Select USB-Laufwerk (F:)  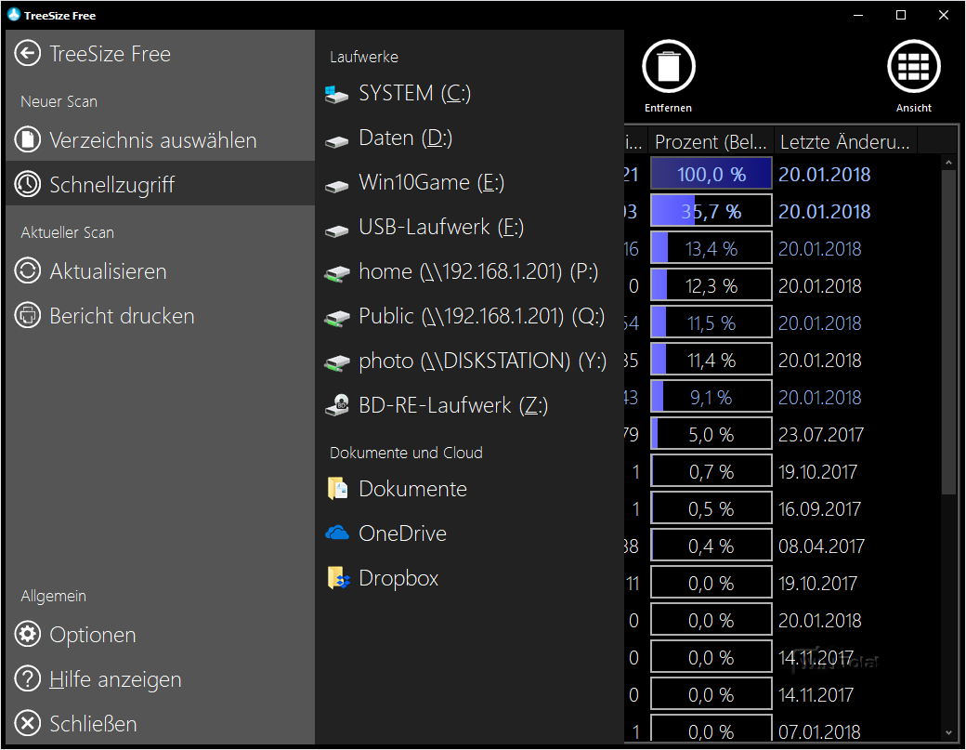tap(469, 227)
